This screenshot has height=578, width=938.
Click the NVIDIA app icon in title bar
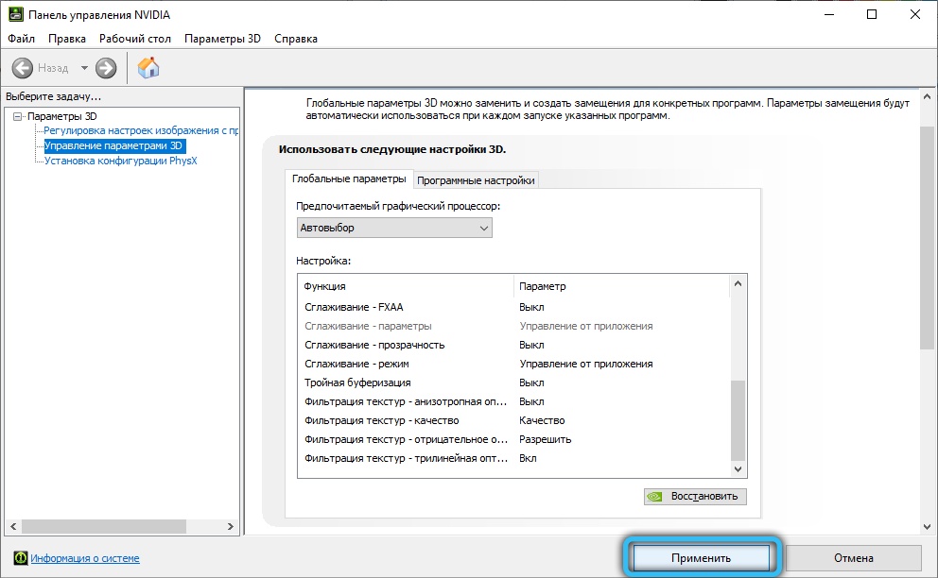[15, 14]
